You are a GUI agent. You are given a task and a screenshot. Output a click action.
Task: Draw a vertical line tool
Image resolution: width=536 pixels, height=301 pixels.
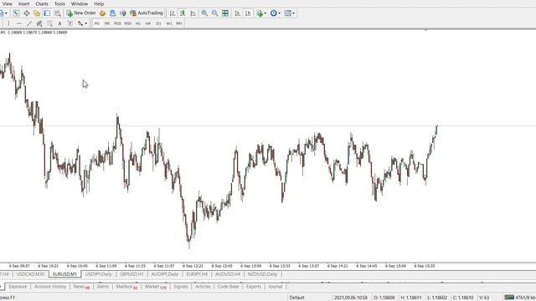click(x=8, y=23)
